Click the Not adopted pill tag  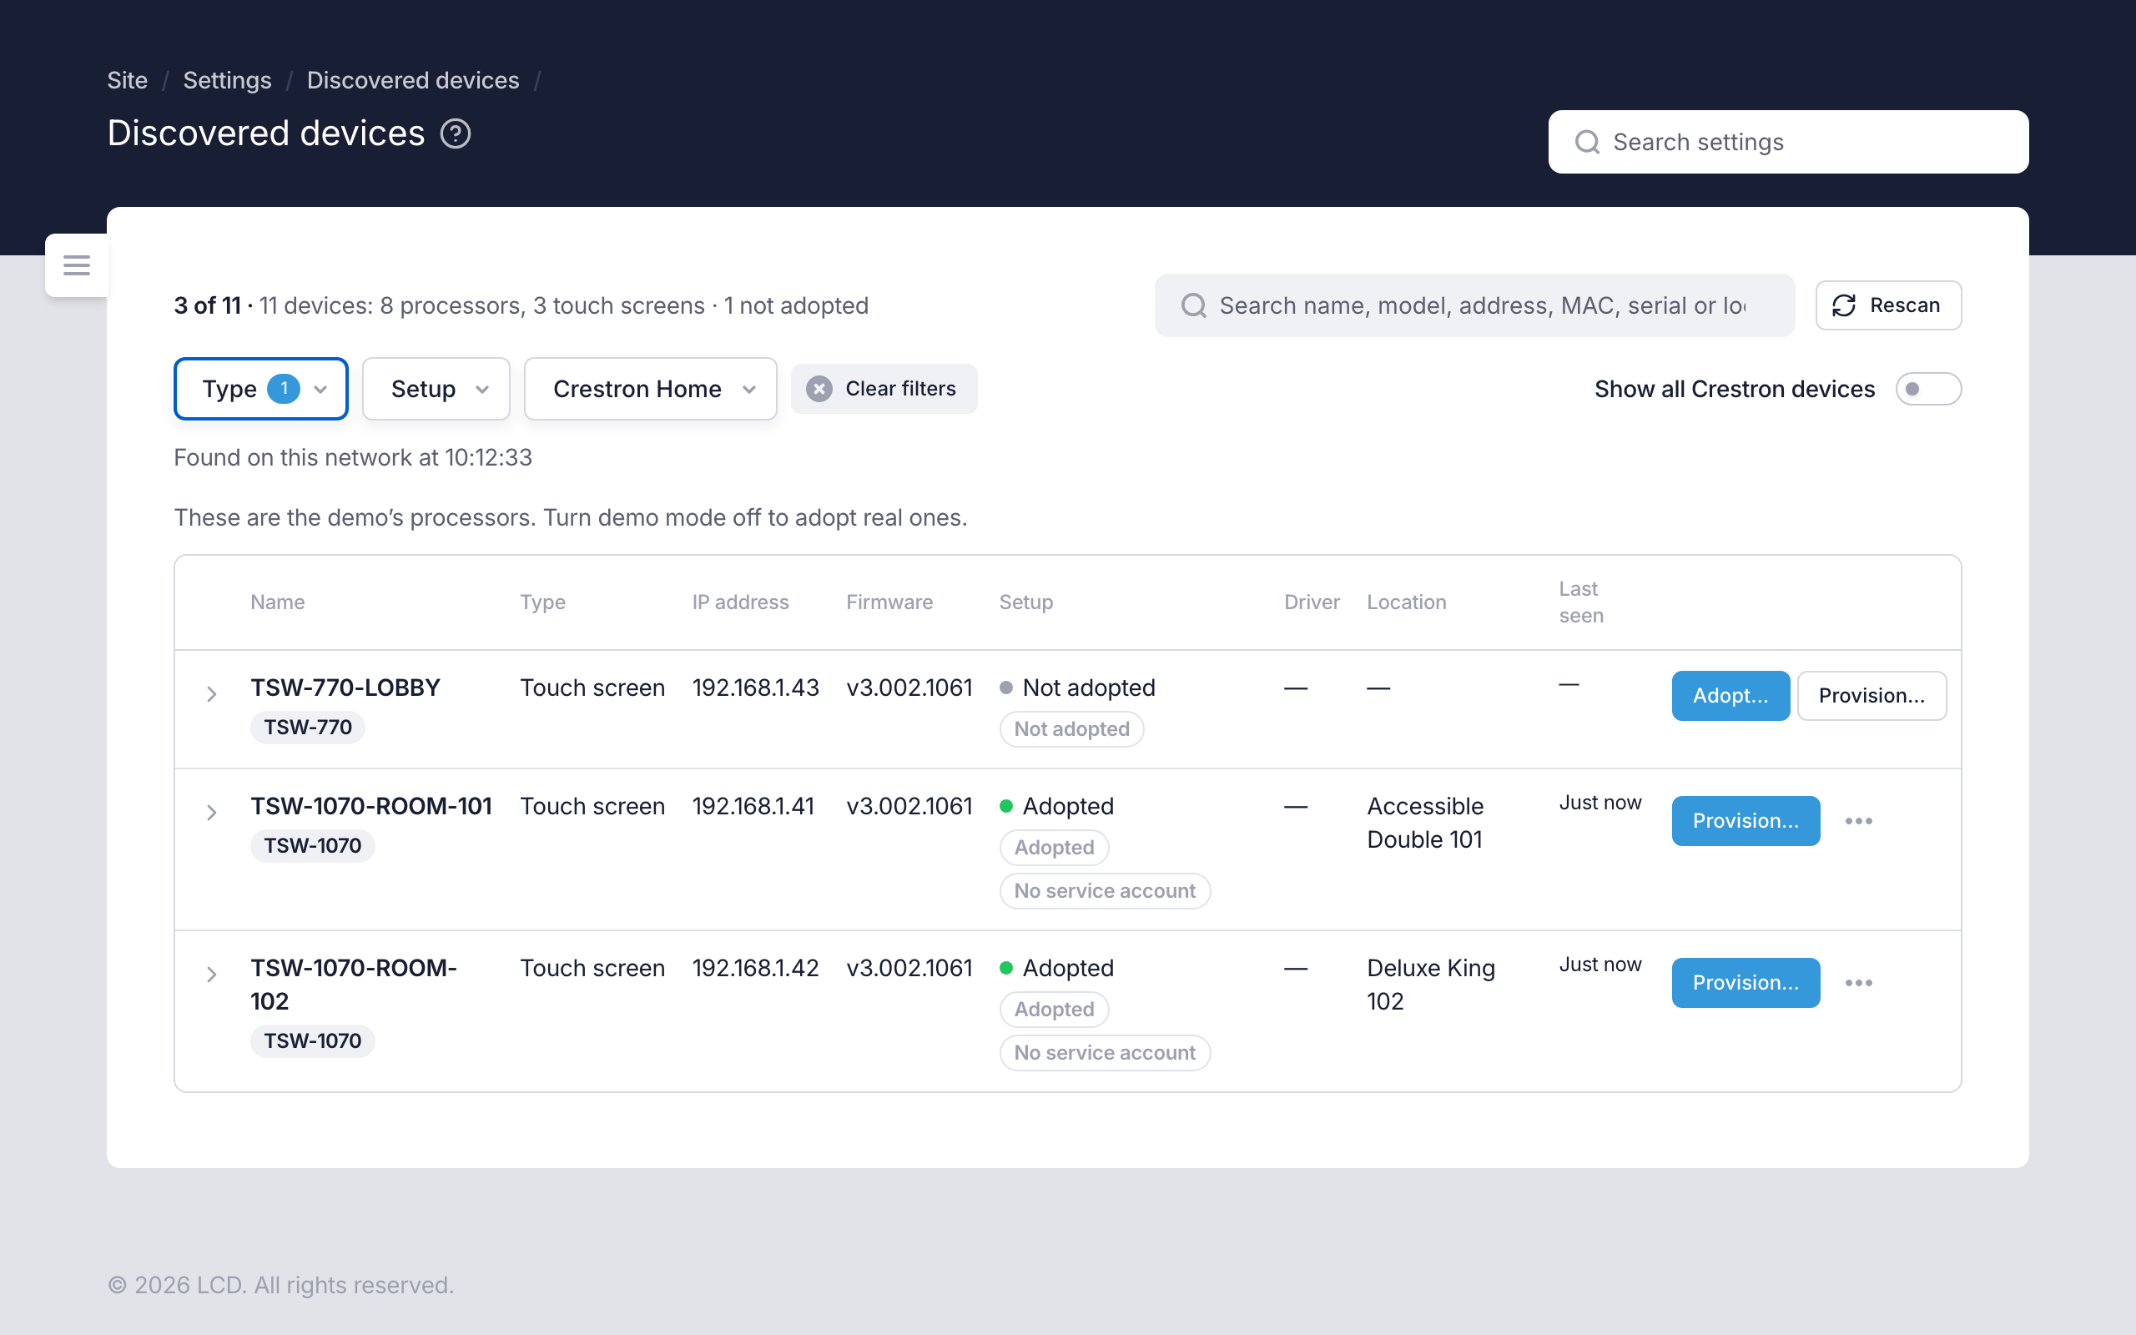[1071, 729]
